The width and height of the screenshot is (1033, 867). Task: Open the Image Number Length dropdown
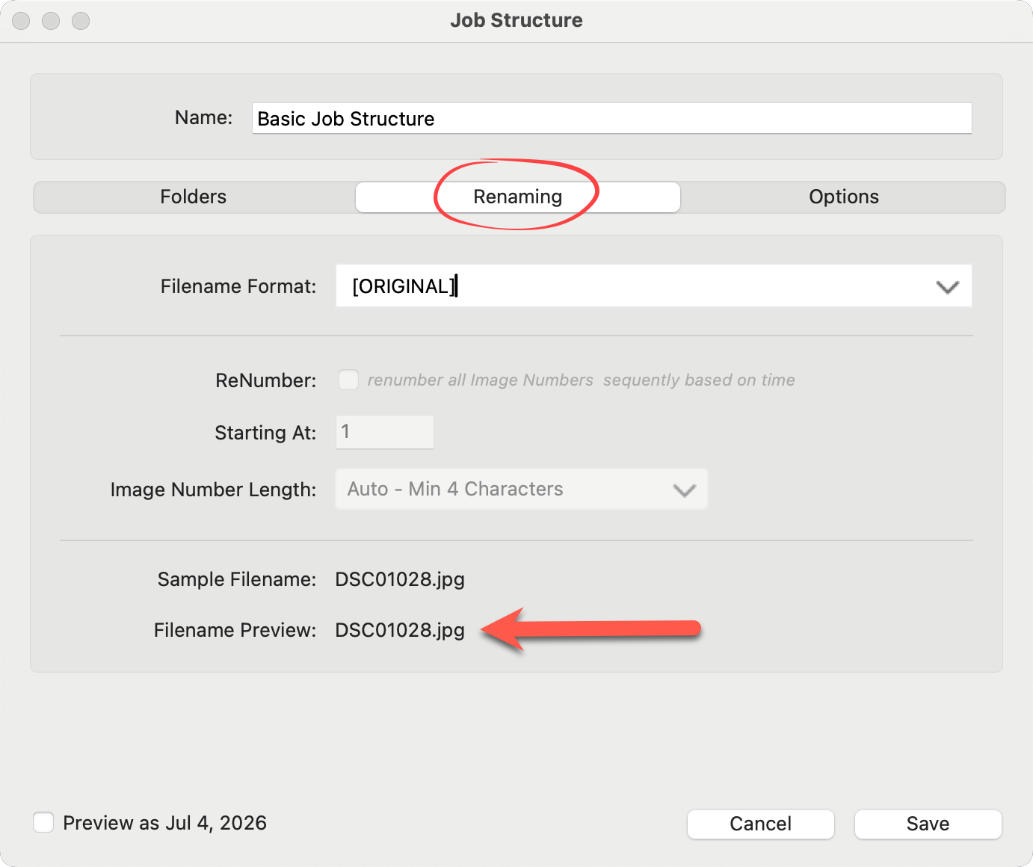(508, 490)
